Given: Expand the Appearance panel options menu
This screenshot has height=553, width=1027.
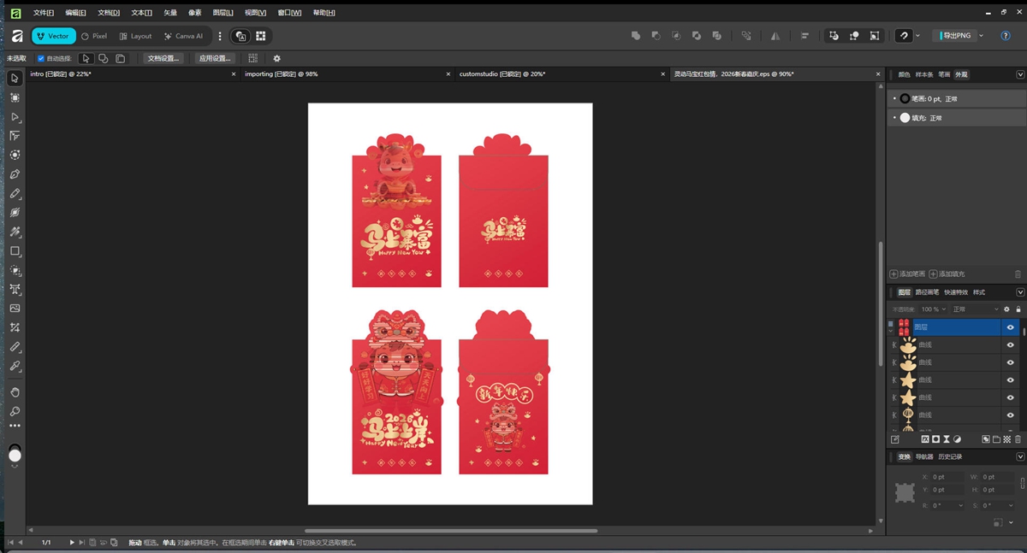Looking at the screenshot, I should (1020, 75).
